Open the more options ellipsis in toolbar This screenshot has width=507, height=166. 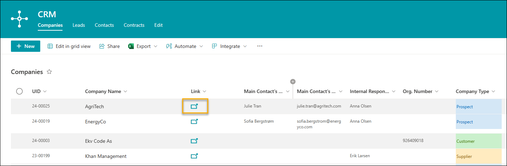(260, 46)
